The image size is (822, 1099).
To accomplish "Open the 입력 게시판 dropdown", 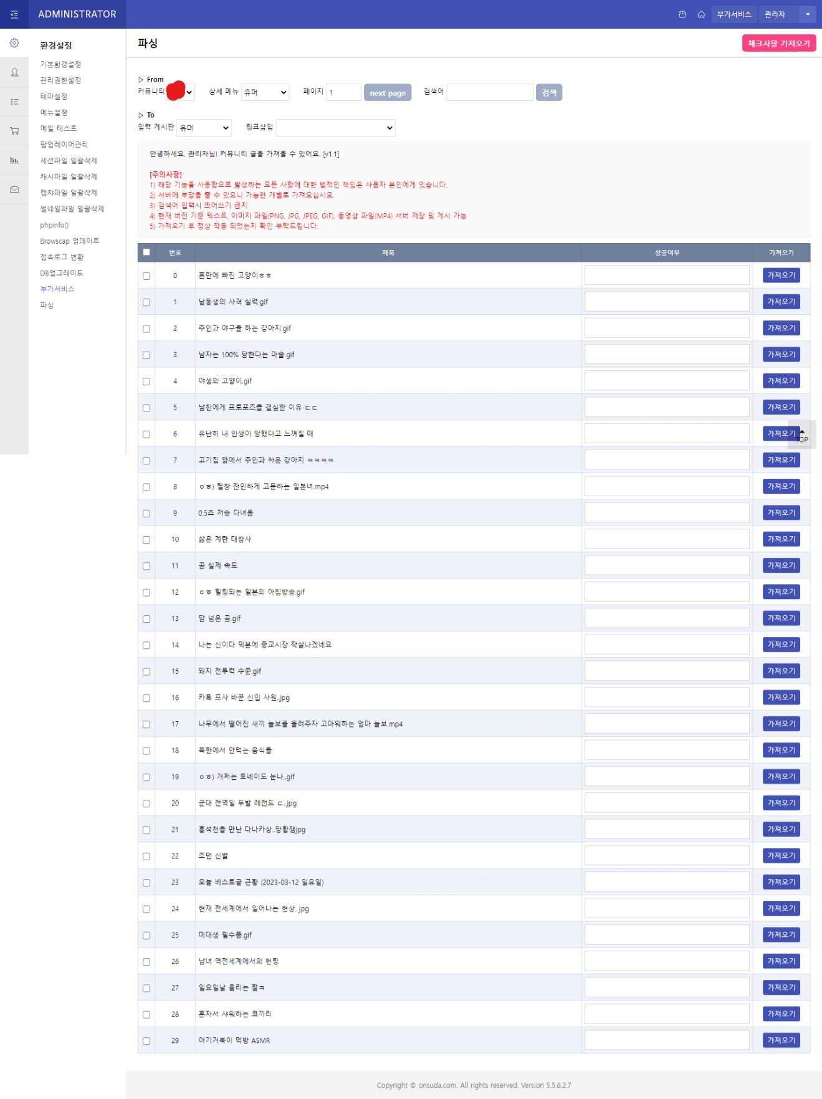I will (x=204, y=128).
